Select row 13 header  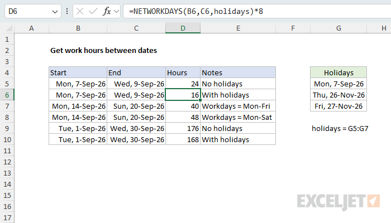(x=7, y=173)
